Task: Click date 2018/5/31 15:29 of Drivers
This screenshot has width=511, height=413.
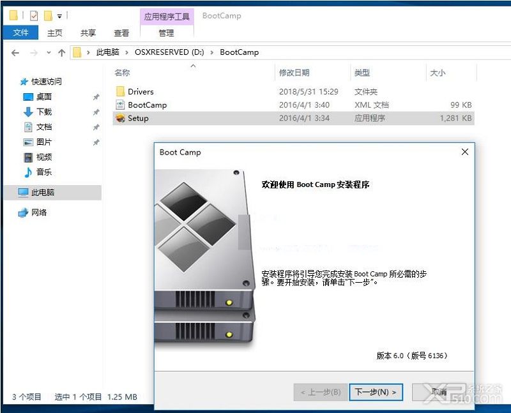Action: coord(309,91)
